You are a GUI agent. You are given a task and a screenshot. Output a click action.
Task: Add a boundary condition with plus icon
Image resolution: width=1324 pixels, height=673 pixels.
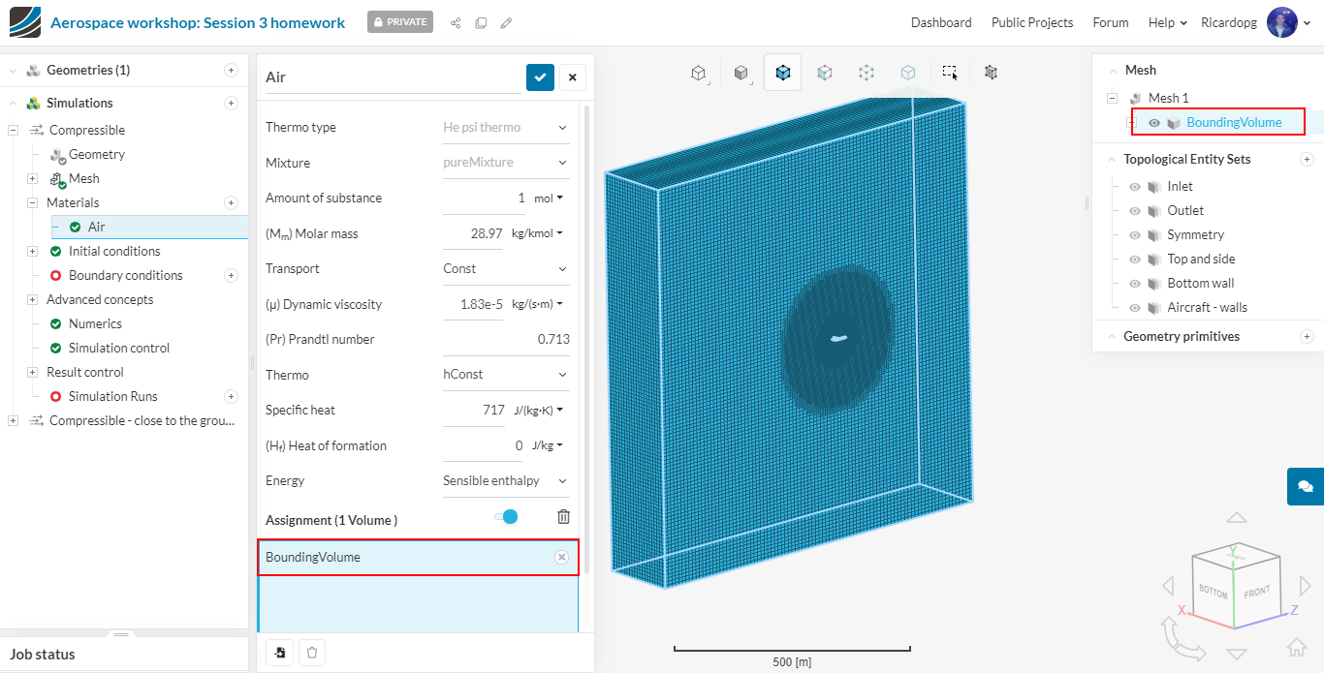point(231,275)
